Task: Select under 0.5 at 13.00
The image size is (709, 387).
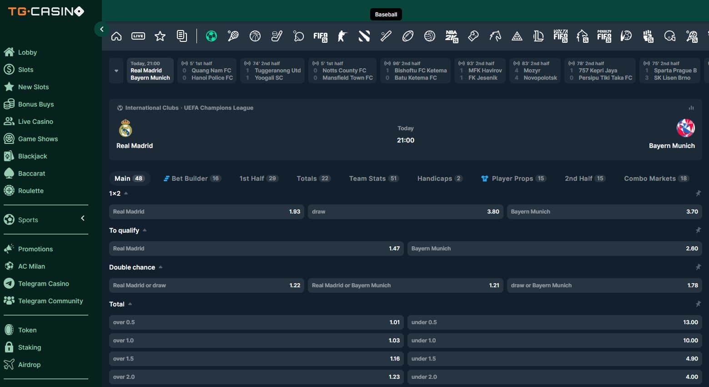Action: click(554, 322)
